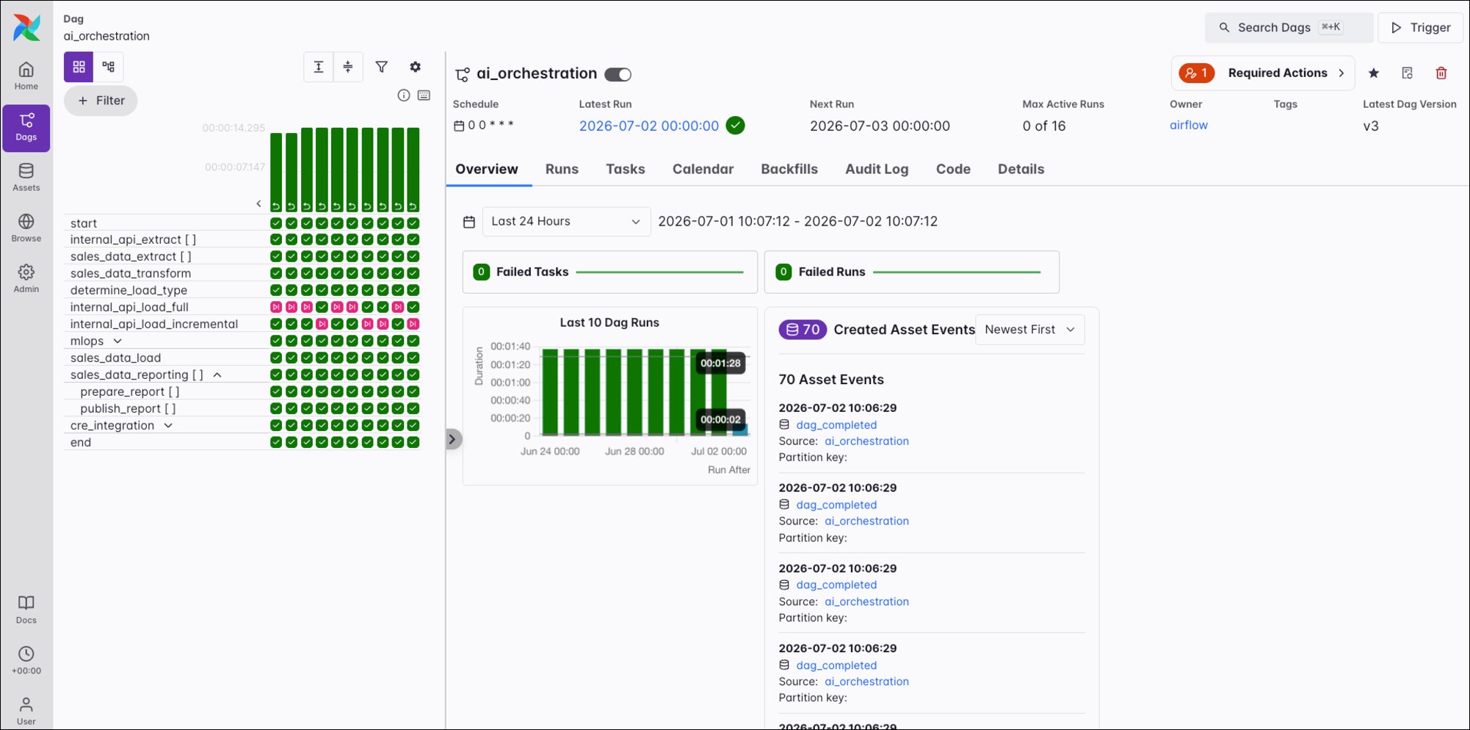
Task: Open the Last 24 Hours range dropdown
Action: tap(566, 222)
